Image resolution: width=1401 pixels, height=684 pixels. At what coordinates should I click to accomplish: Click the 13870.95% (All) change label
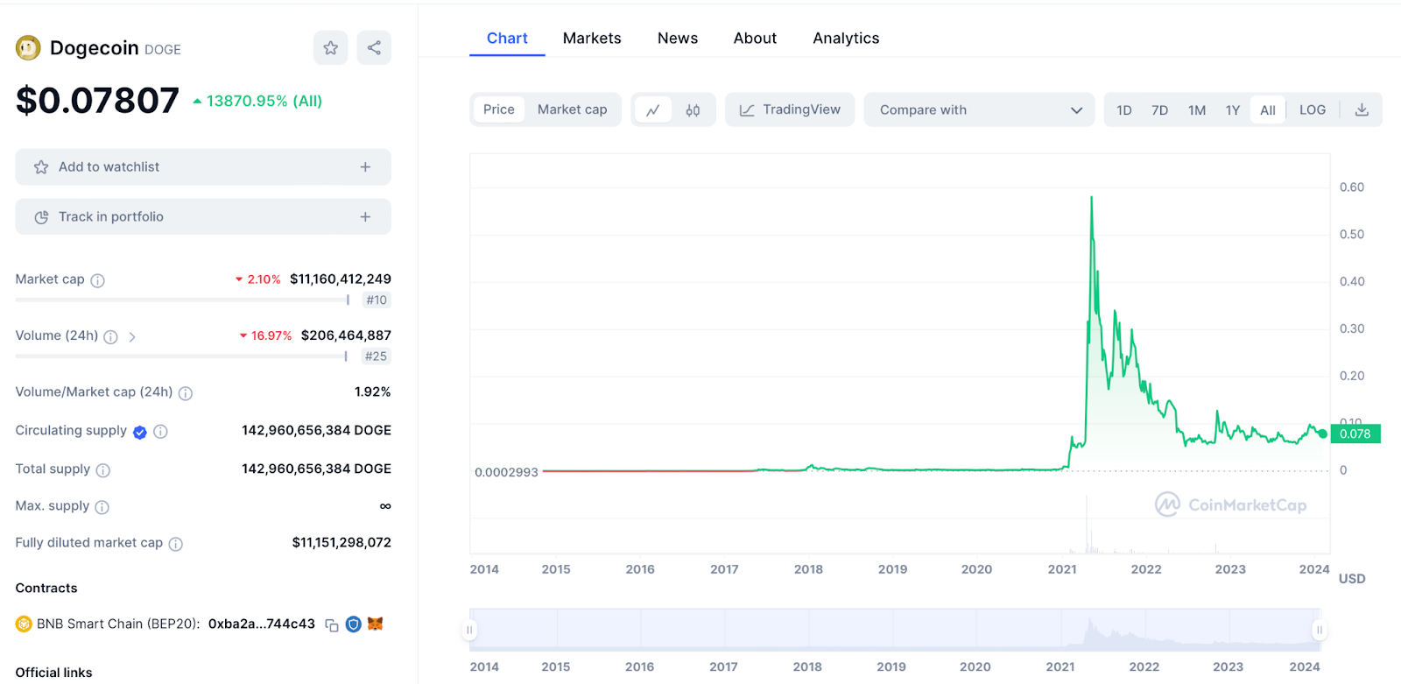pos(257,101)
